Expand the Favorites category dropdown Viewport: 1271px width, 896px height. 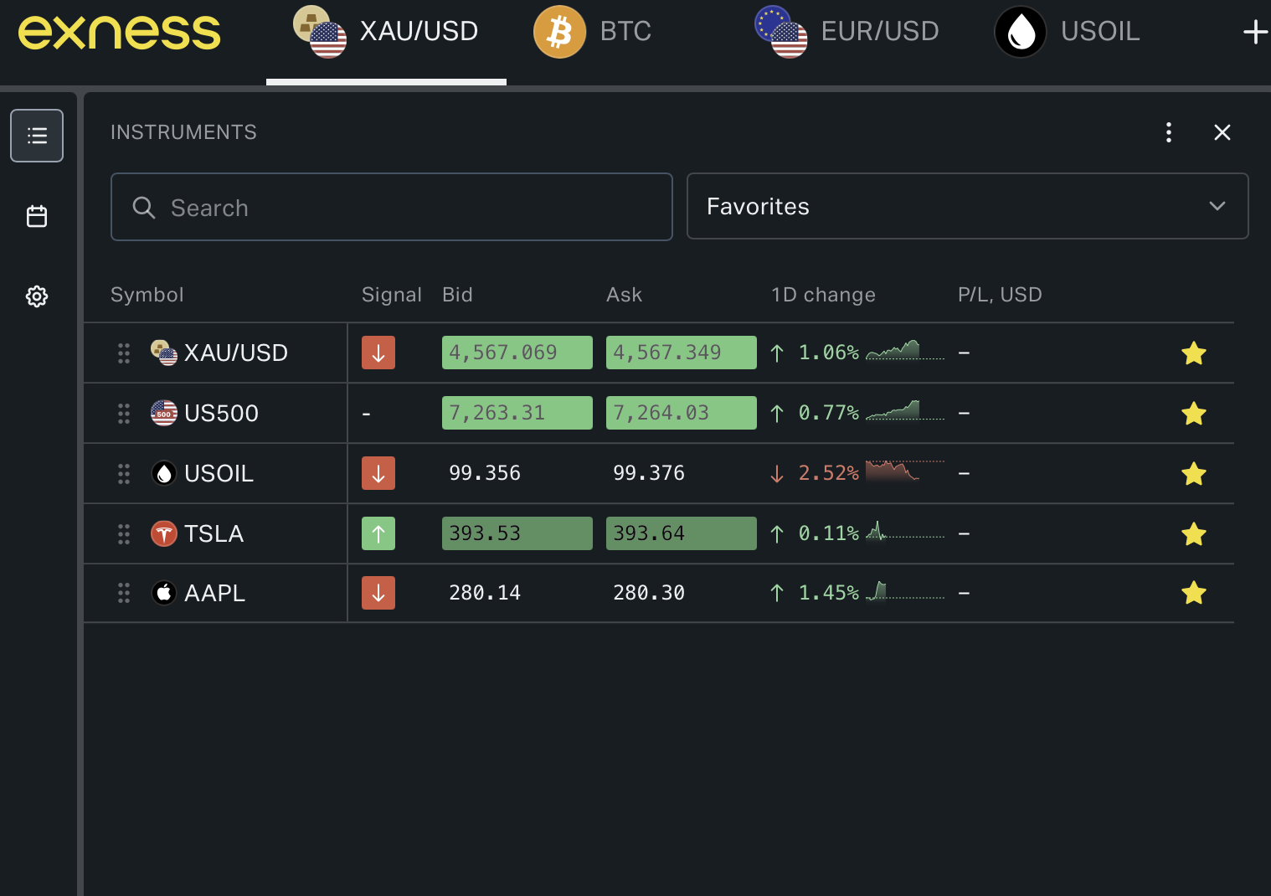(x=968, y=206)
